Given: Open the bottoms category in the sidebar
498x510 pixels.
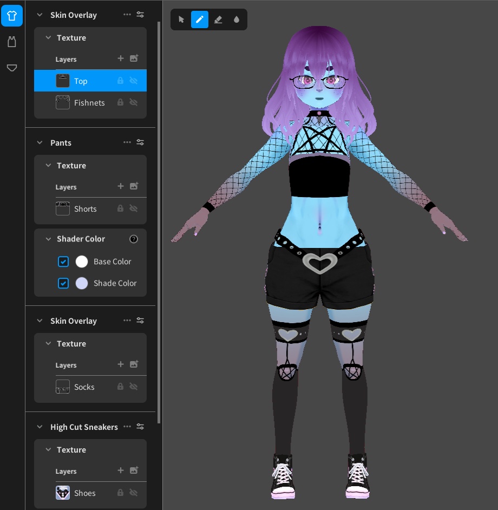Looking at the screenshot, I should point(12,68).
